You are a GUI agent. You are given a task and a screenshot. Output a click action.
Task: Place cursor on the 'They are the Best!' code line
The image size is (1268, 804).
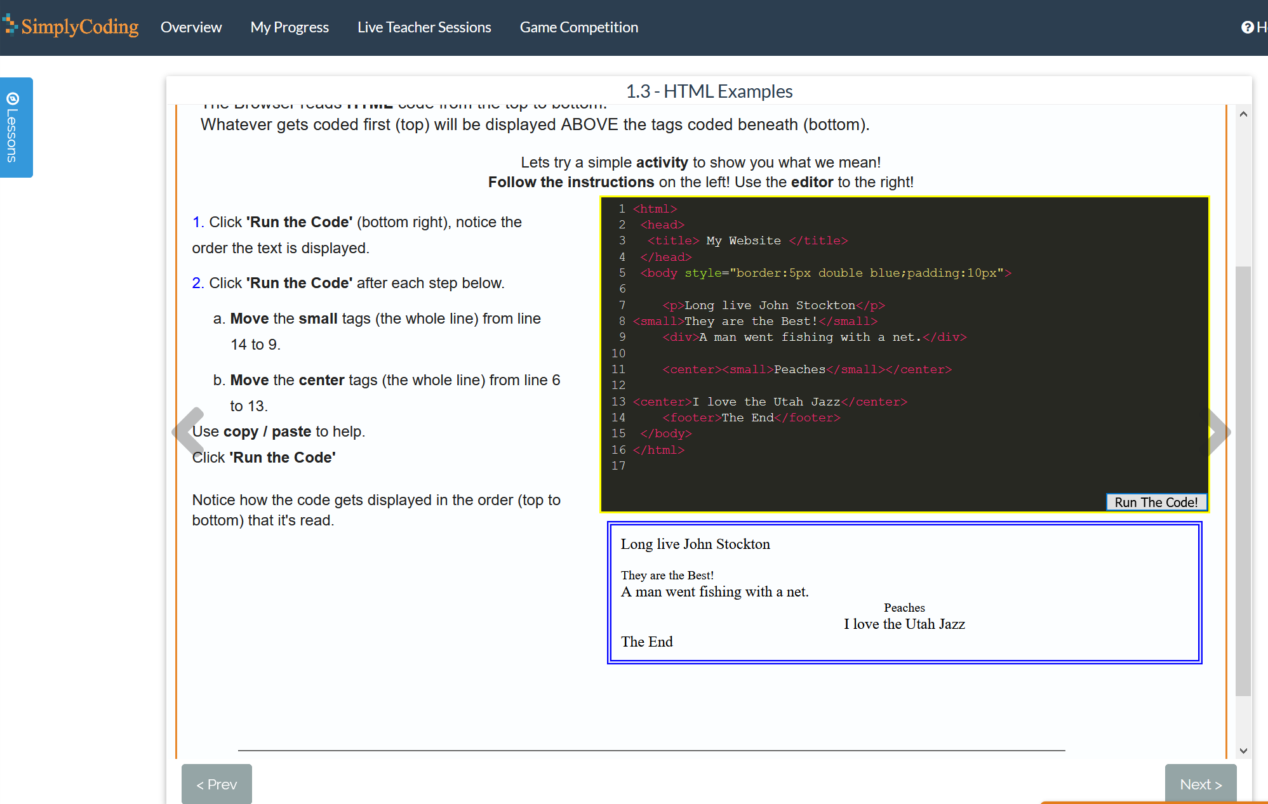755,321
